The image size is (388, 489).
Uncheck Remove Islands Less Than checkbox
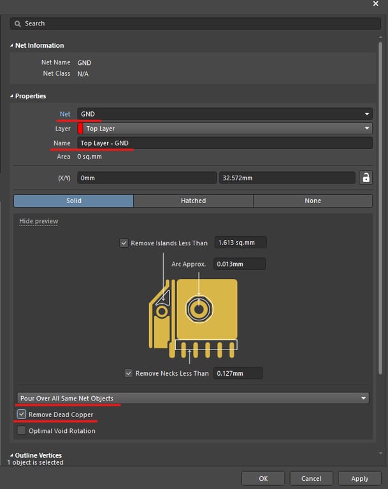tap(124, 243)
